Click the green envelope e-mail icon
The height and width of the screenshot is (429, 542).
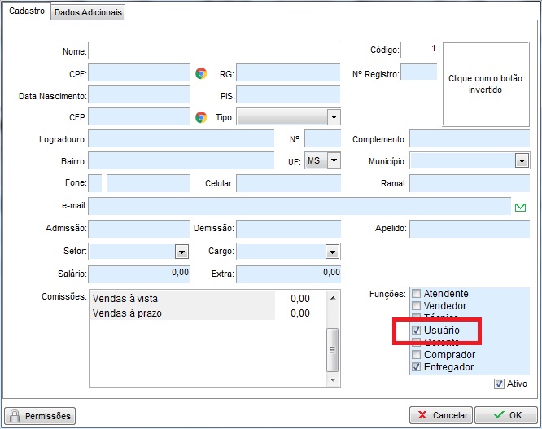pos(521,207)
